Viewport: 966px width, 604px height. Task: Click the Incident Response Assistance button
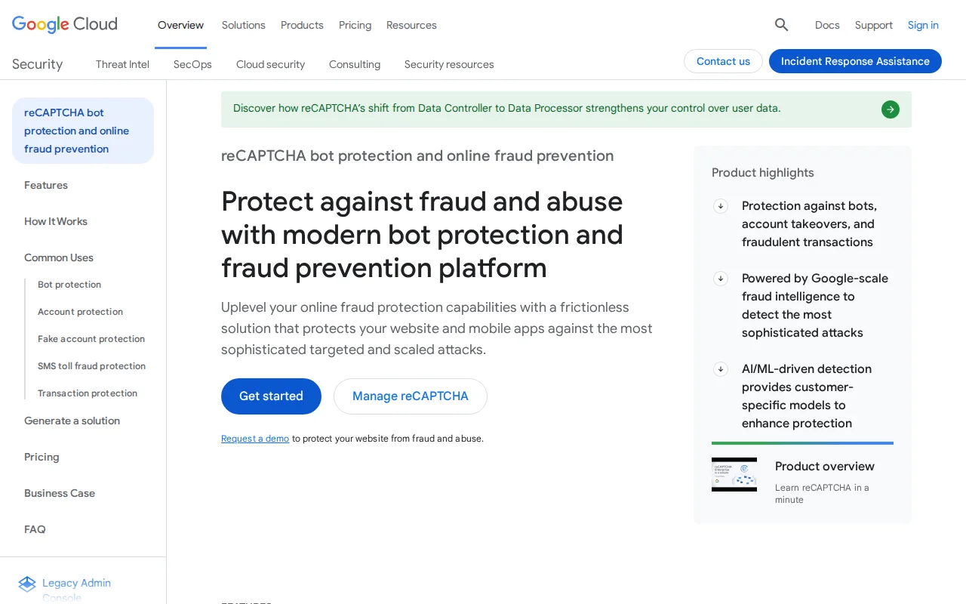coord(855,61)
